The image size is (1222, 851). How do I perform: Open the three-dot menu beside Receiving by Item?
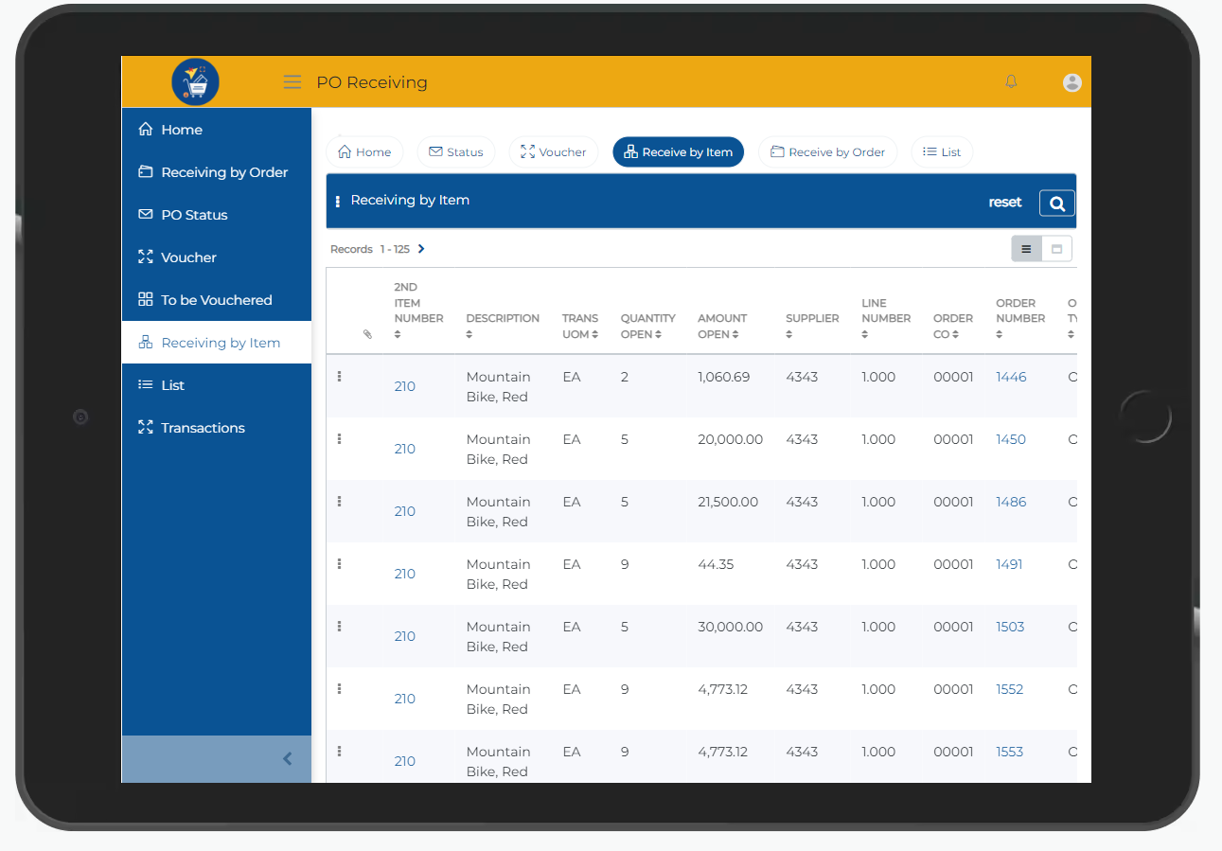[x=338, y=202]
